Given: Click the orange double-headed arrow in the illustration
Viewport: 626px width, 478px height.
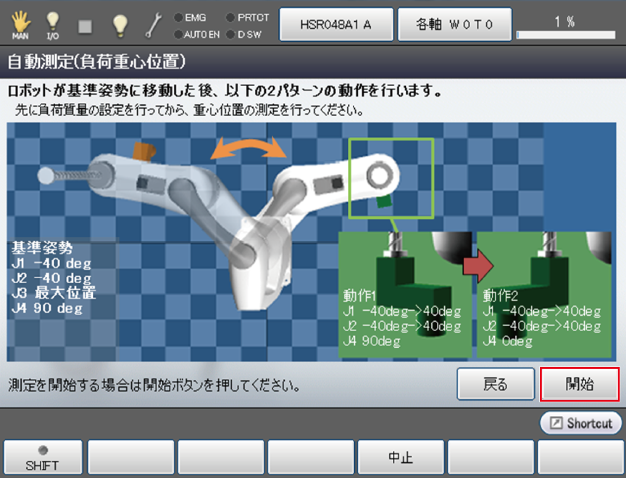Looking at the screenshot, I should (249, 148).
